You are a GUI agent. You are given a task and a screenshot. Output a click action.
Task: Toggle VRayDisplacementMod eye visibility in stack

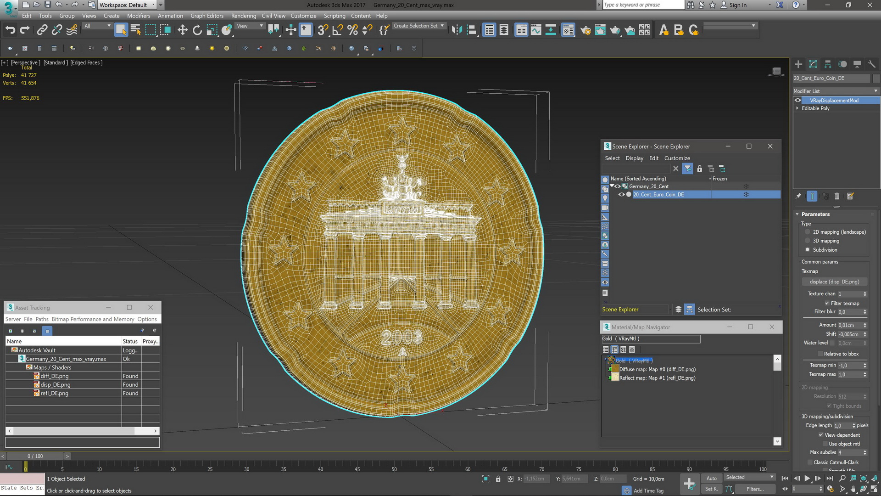point(798,101)
